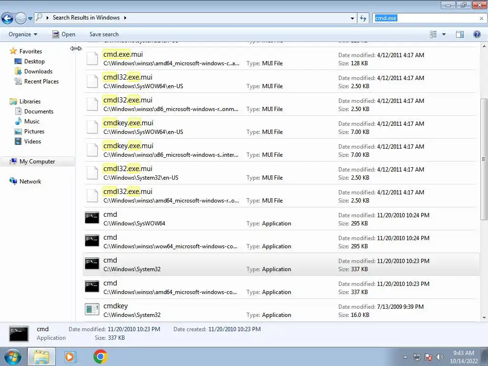Select cmdl32.exe.mui in winsxs x86 folder

tap(280, 104)
